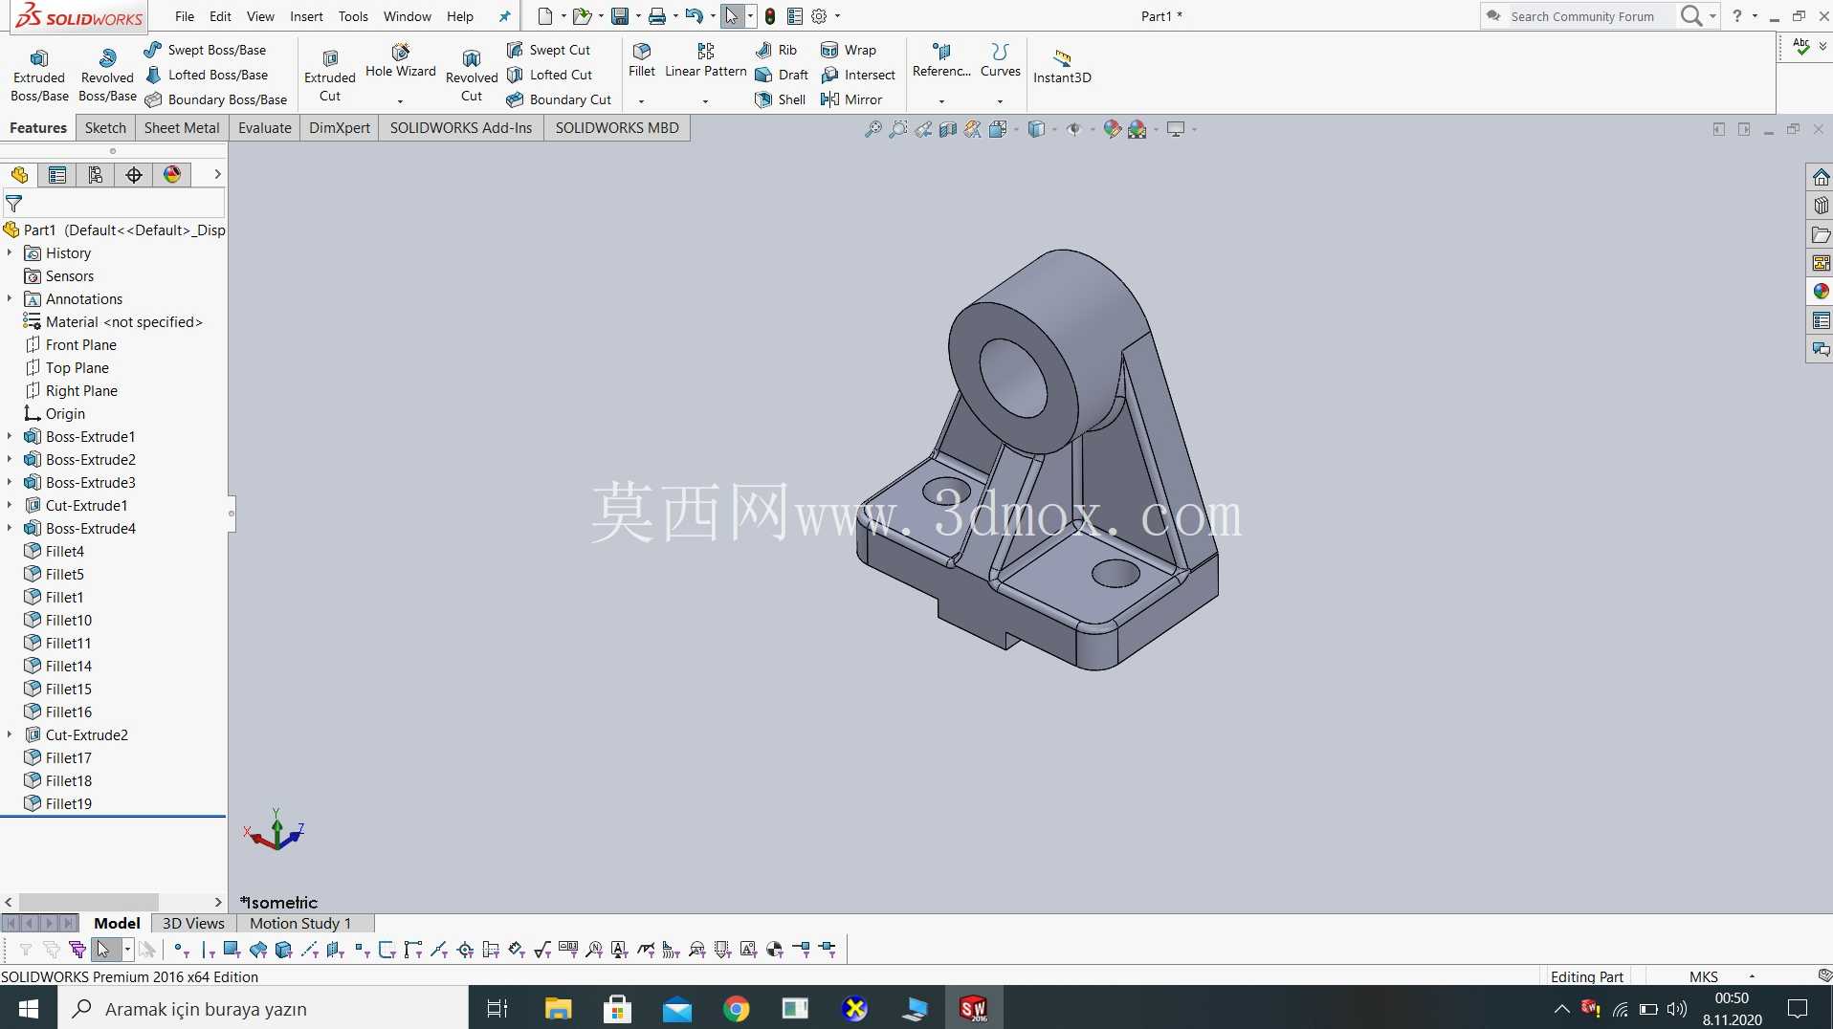Open Hole Wizard dropdown arrow
This screenshot has height=1029, width=1833.
pos(400,100)
